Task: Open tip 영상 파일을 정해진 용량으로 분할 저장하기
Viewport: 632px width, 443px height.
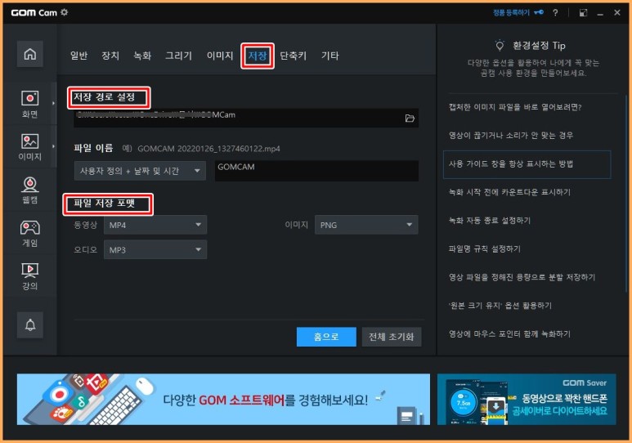Action: click(x=522, y=277)
